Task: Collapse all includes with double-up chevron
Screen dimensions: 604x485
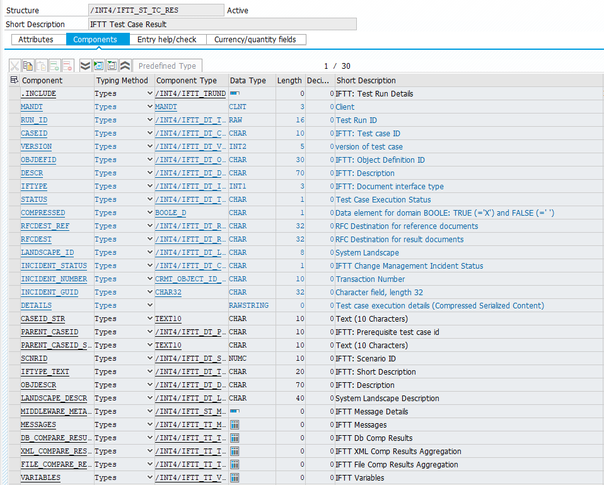Action: [x=125, y=66]
